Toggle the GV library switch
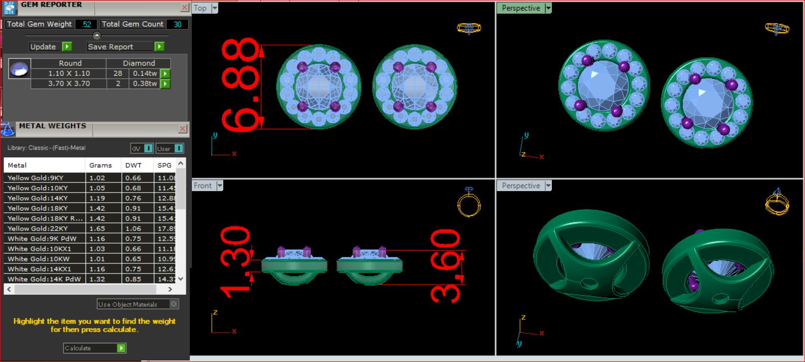The image size is (805, 362). pos(148,149)
